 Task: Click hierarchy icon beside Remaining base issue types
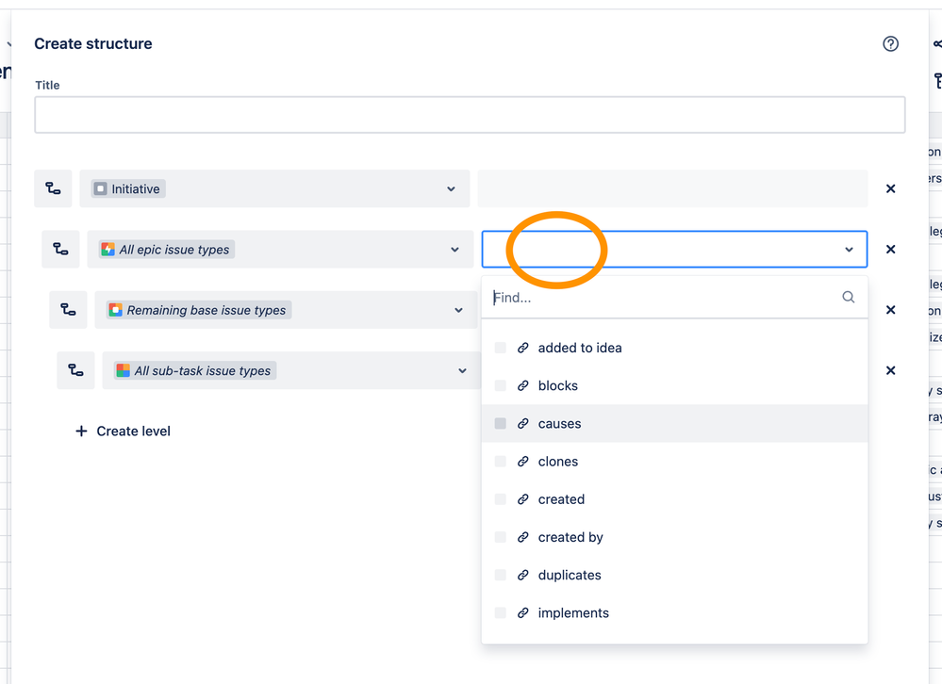(x=68, y=310)
